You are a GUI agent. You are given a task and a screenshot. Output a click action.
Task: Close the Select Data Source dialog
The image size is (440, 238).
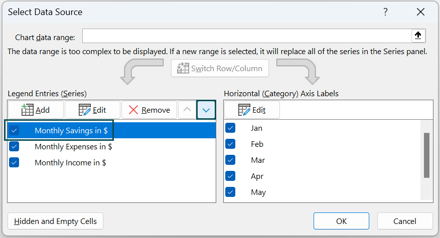420,12
